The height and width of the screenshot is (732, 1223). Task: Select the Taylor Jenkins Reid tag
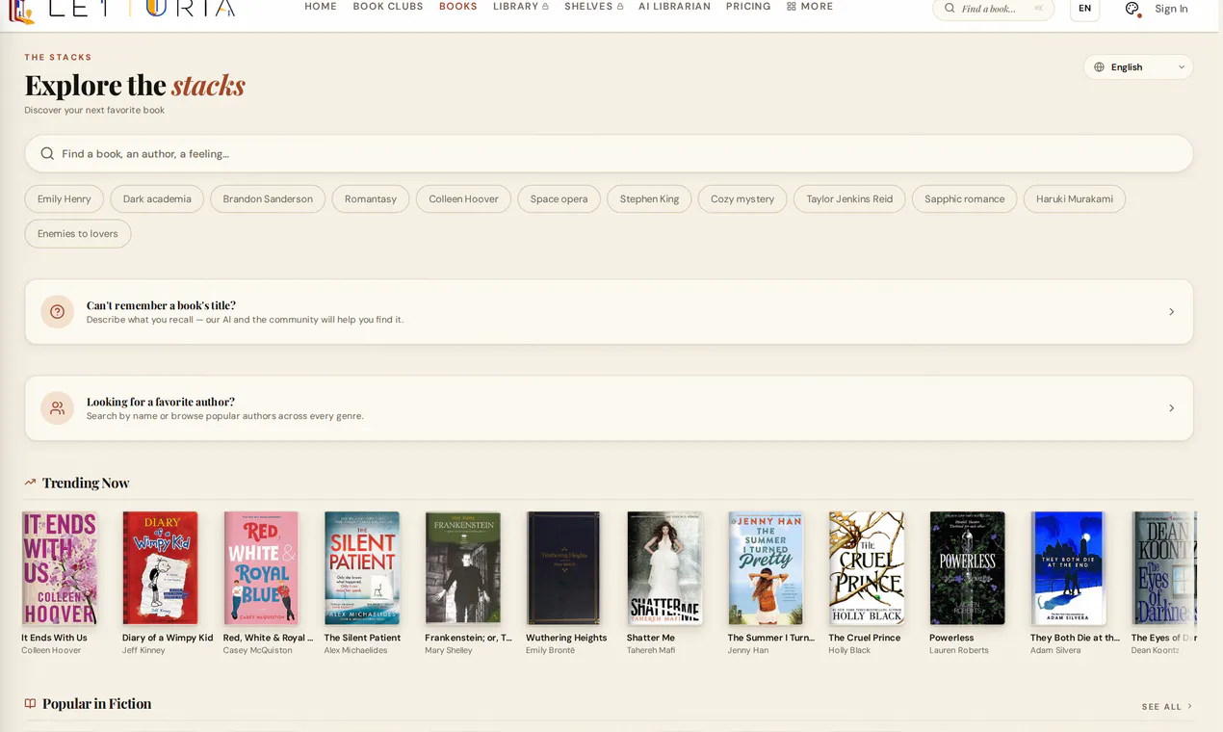(x=849, y=199)
